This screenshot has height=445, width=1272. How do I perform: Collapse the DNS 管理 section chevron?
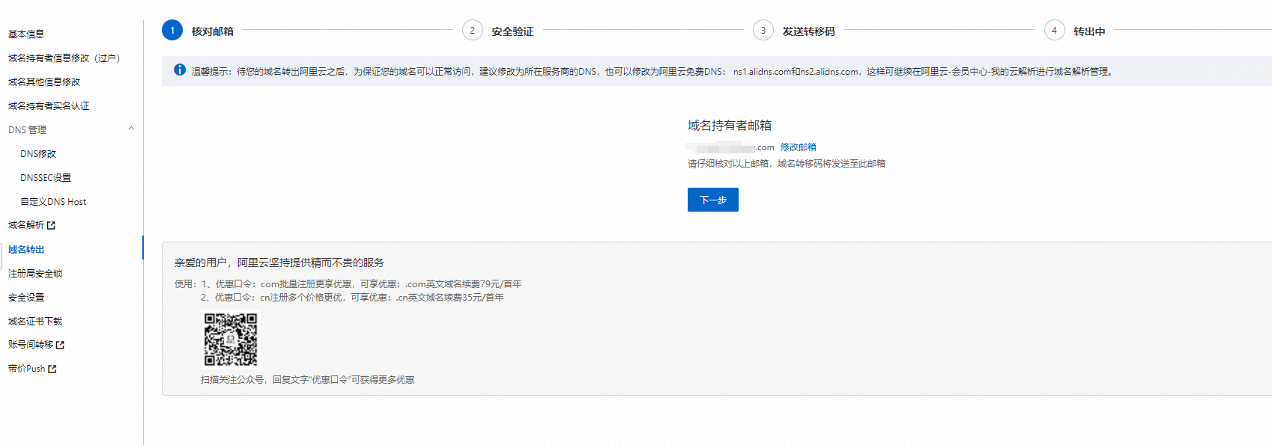pos(131,129)
